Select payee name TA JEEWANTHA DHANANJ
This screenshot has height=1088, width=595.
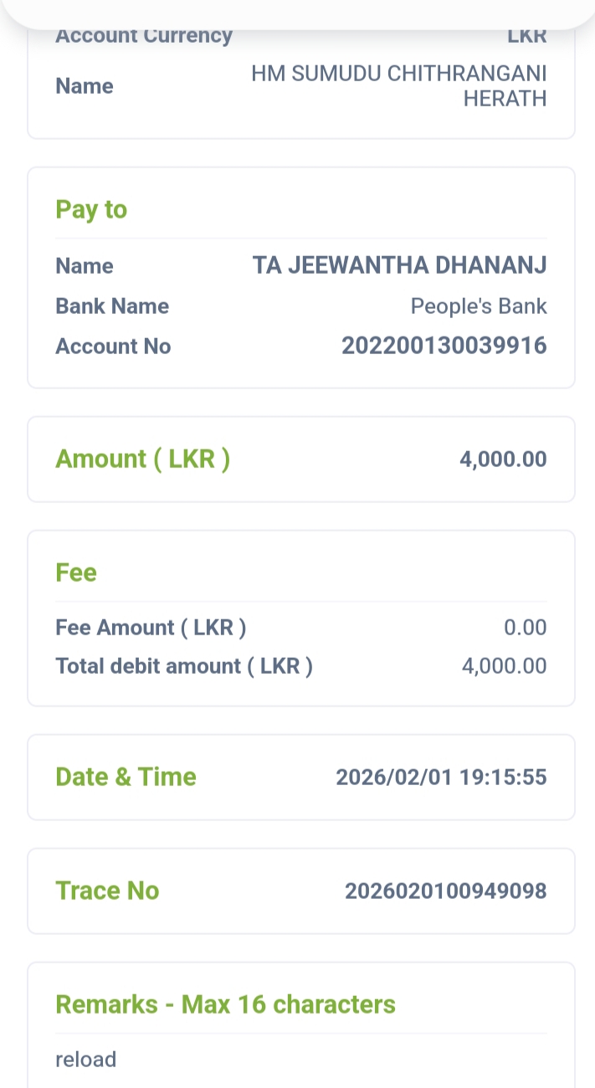(x=399, y=266)
